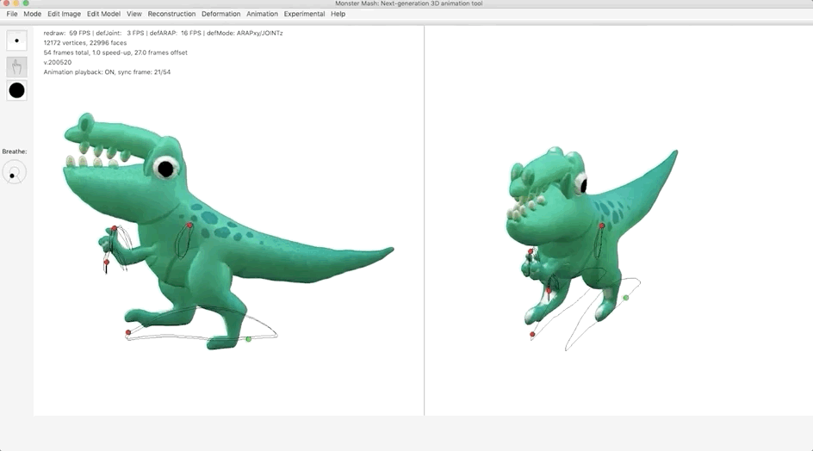Image resolution: width=813 pixels, height=451 pixels.
Task: Select red control point at rear foot, left view
Action: 128,332
